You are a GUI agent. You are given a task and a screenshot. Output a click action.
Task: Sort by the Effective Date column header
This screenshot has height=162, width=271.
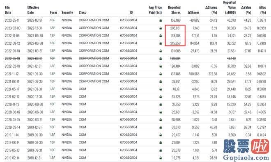[x=33, y=10]
